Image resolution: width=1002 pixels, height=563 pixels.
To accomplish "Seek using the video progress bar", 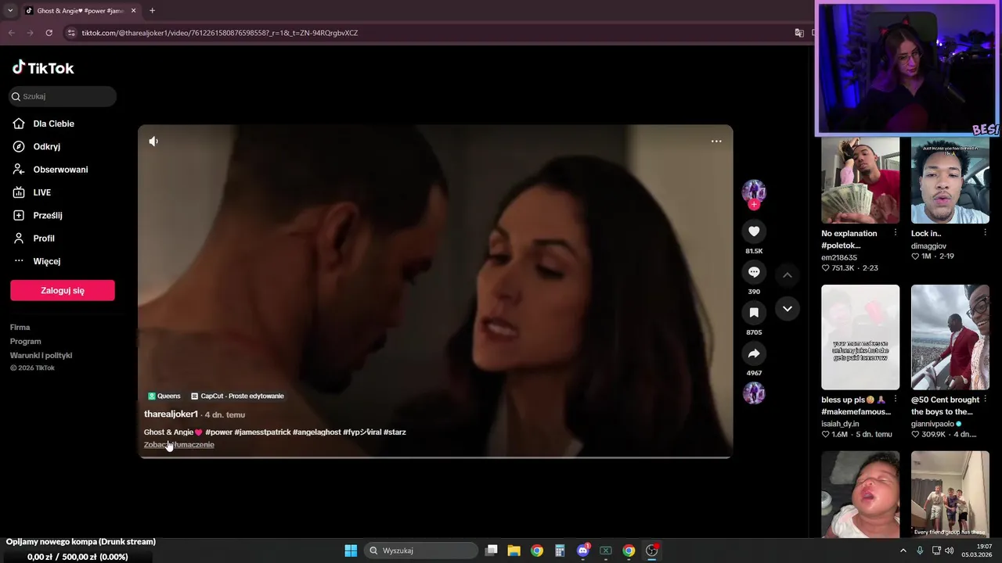I will [435, 457].
